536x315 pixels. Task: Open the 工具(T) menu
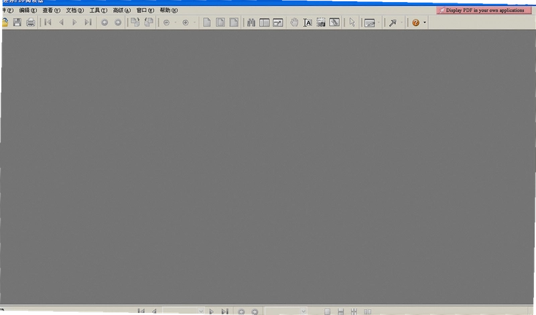(98, 10)
